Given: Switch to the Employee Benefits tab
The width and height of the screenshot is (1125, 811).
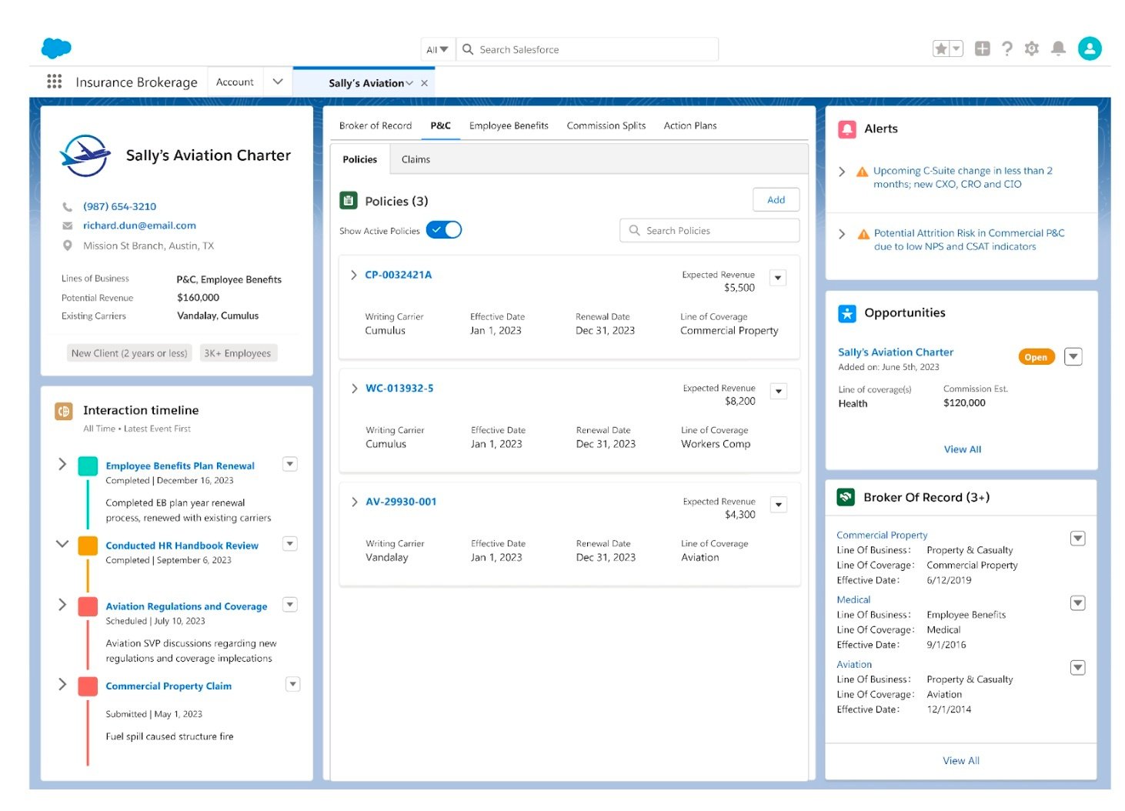Looking at the screenshot, I should click(x=509, y=125).
